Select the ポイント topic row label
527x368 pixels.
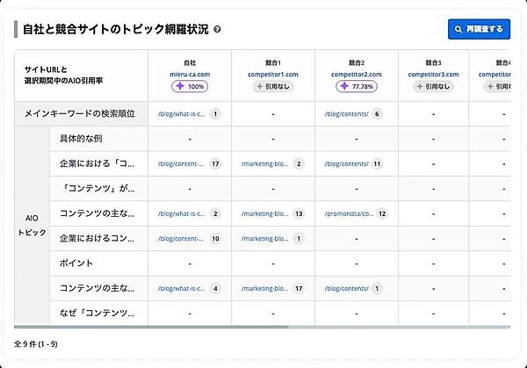tap(76, 263)
